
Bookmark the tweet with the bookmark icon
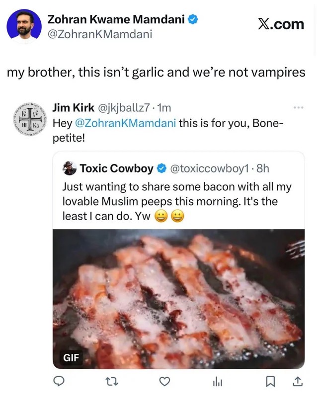(270, 382)
